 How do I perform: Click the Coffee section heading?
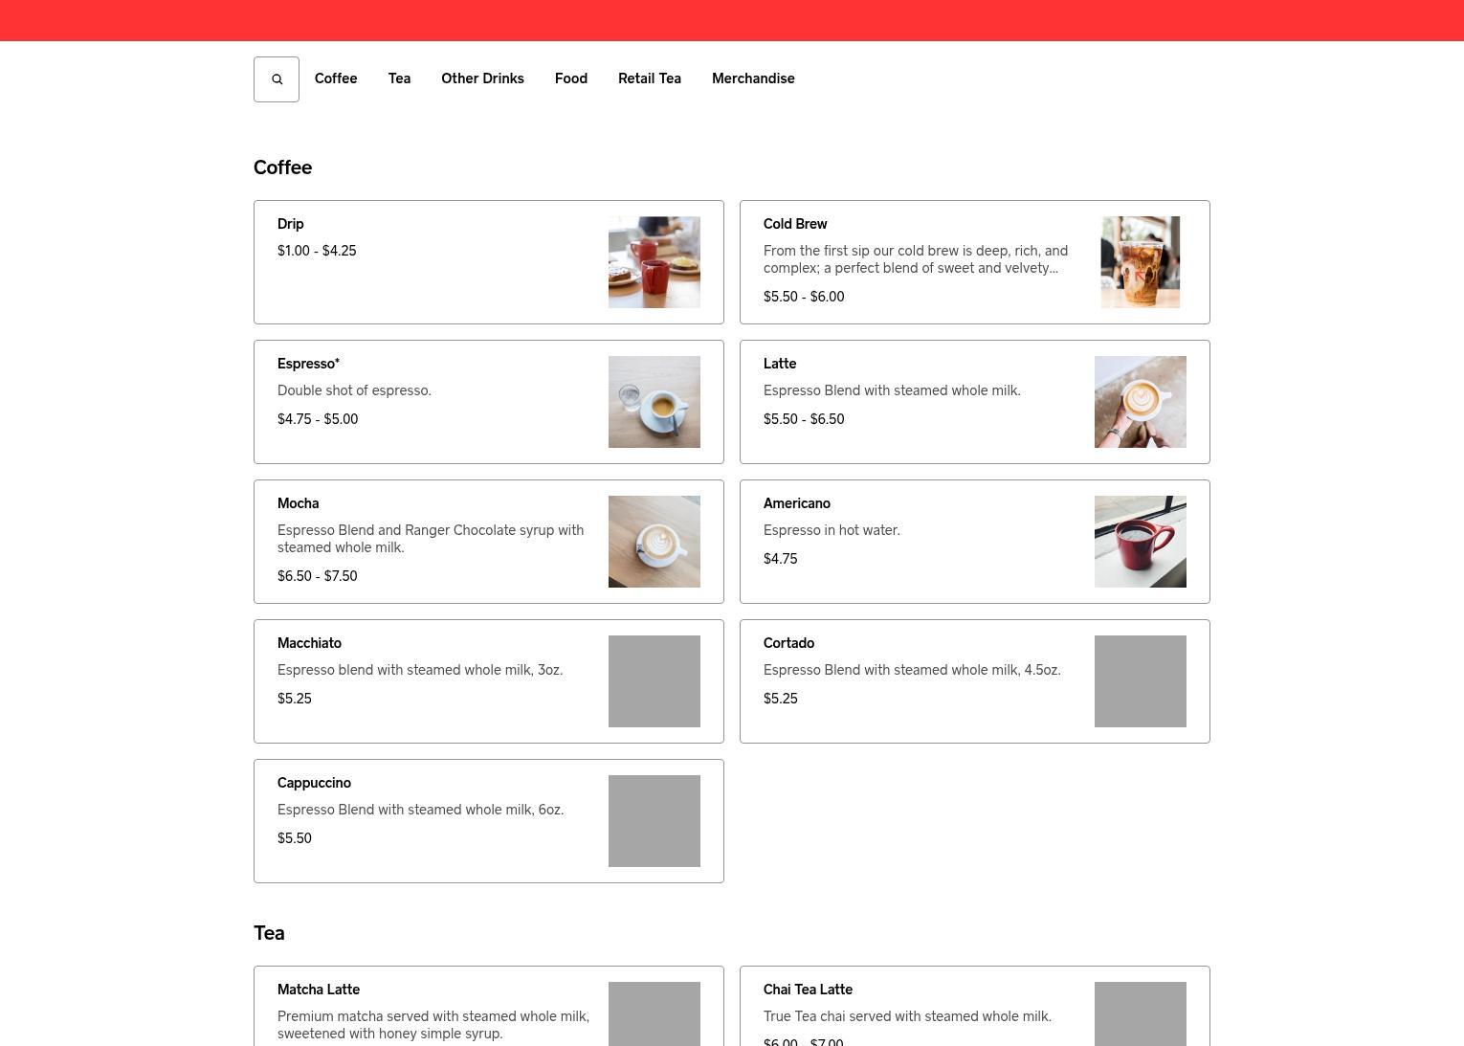283,167
